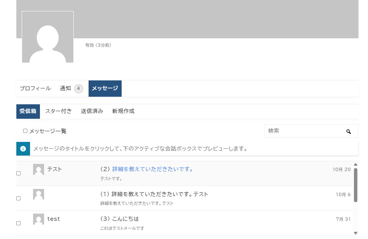The width and height of the screenshot is (368, 239).
Task: Open 新規作成 to compose a message
Action: pyautogui.click(x=123, y=111)
